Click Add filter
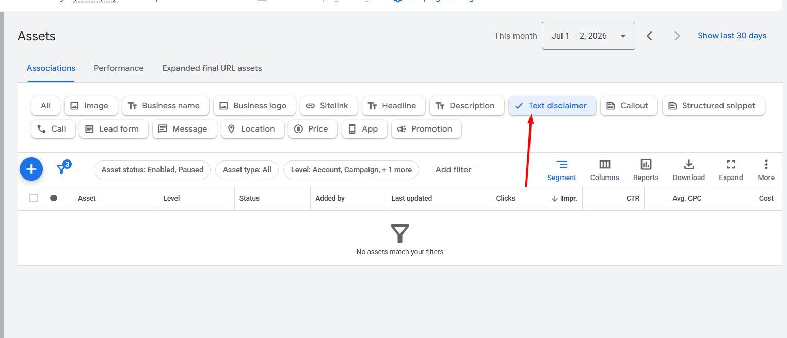This screenshot has width=787, height=338. pos(453,170)
